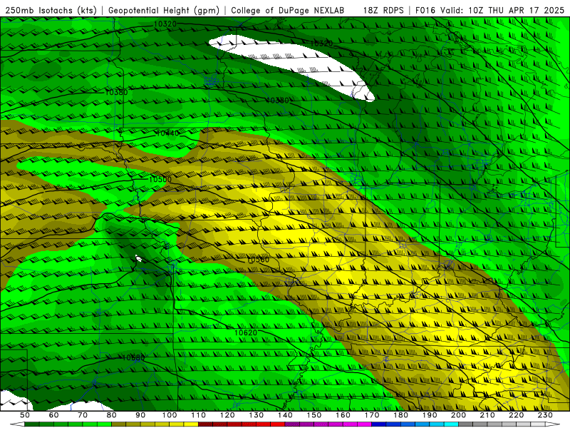Screen dimensions: 570x428
Task: Click the legend value 90
Action: 140,415
